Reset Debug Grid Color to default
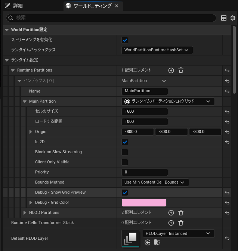This screenshot has width=238, height=251. pyautogui.click(x=227, y=203)
